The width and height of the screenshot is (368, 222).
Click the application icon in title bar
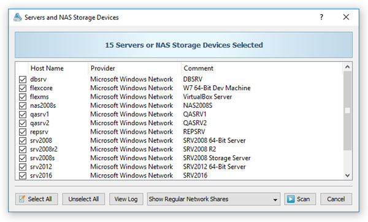point(18,17)
